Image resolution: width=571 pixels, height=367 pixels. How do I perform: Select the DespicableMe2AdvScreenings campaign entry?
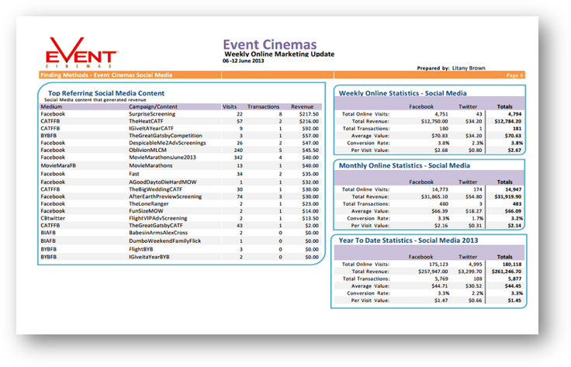pos(164,143)
